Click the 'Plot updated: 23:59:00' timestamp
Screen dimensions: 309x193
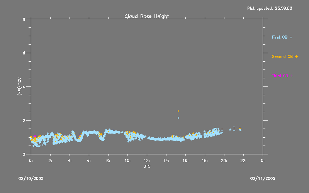[x=270, y=8]
